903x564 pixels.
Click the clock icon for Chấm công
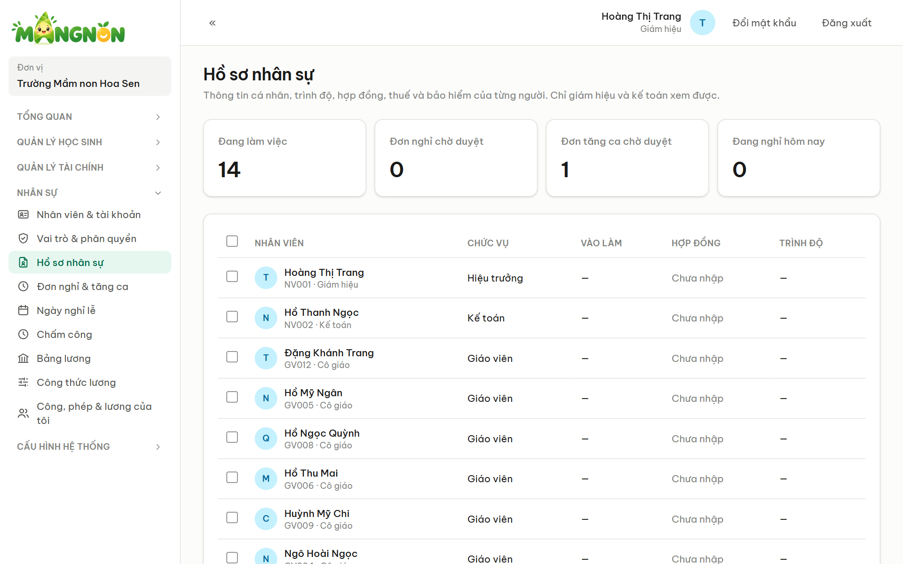point(23,335)
